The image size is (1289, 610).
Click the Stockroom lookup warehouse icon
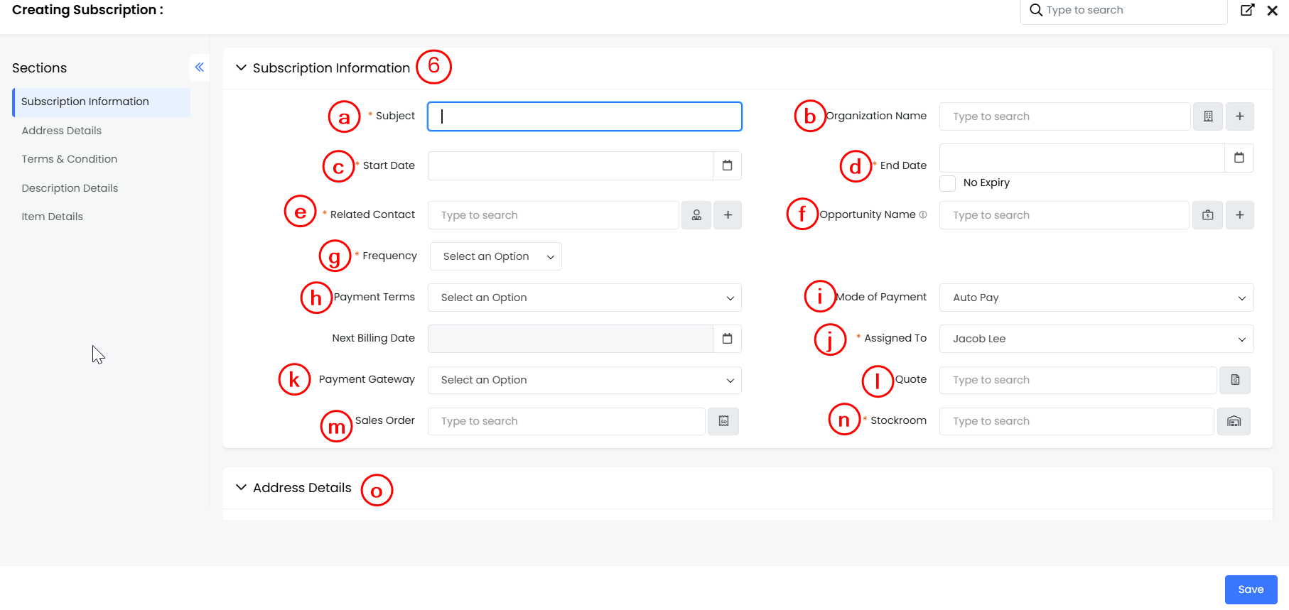1234,421
